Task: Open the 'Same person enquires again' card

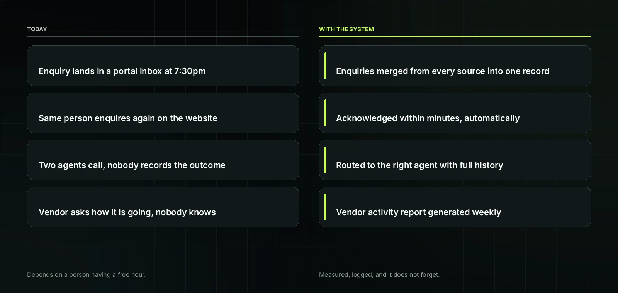Action: pyautogui.click(x=163, y=113)
